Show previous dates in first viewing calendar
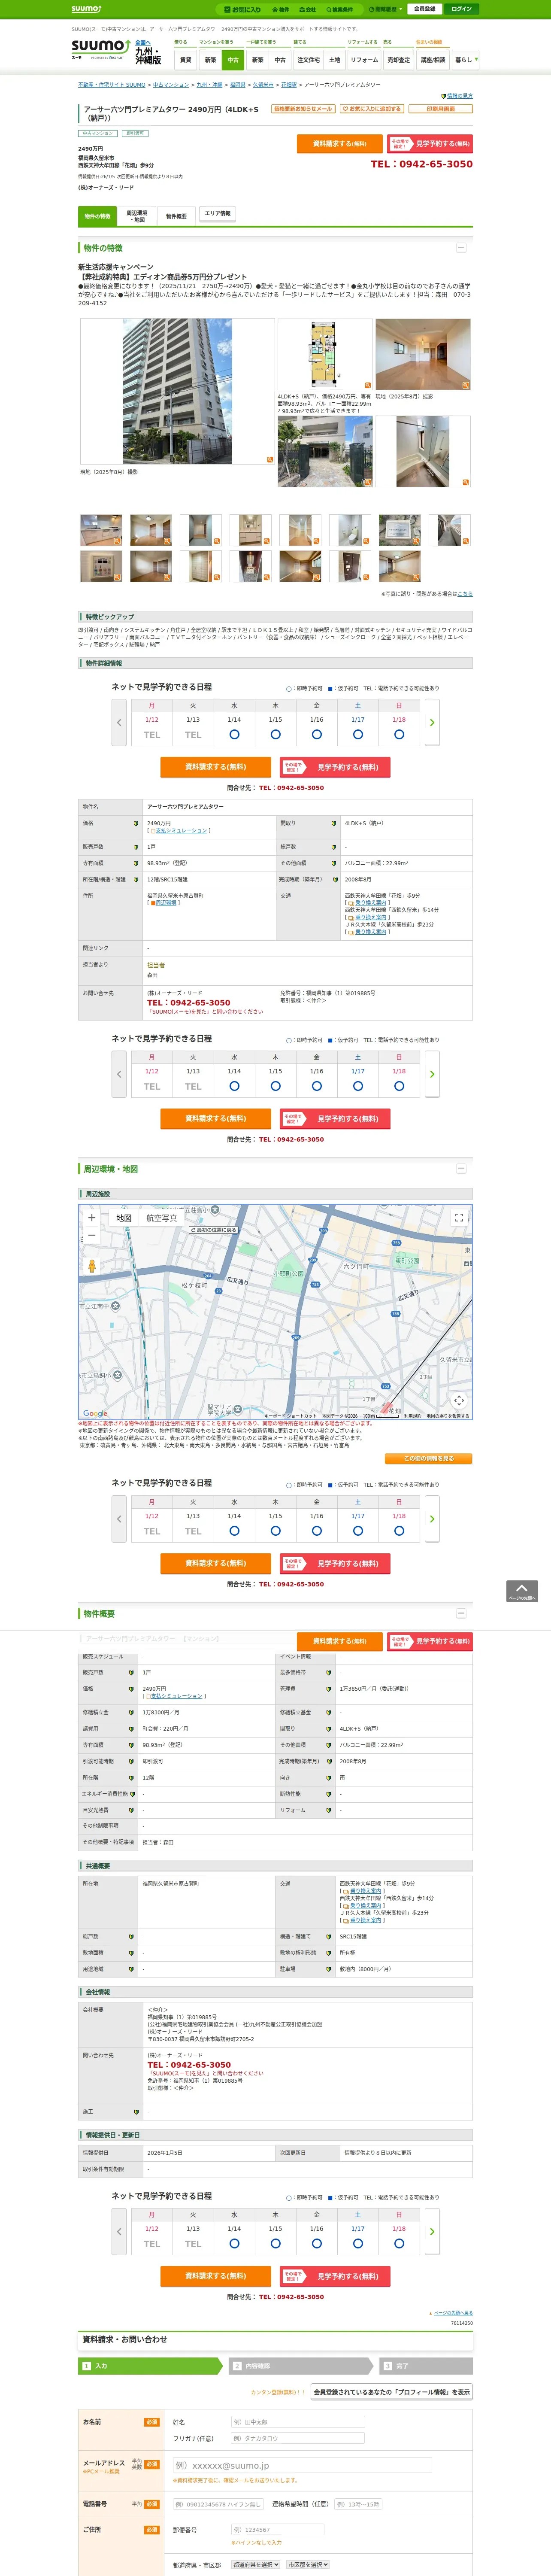 [x=119, y=722]
